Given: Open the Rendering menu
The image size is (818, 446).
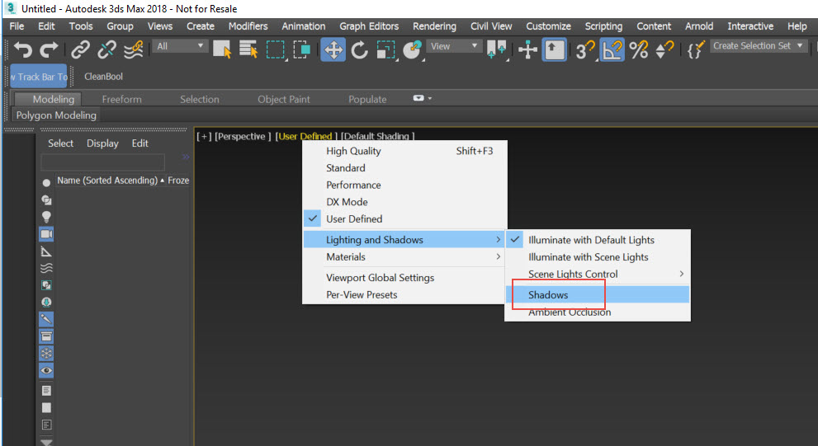Looking at the screenshot, I should pyautogui.click(x=434, y=26).
